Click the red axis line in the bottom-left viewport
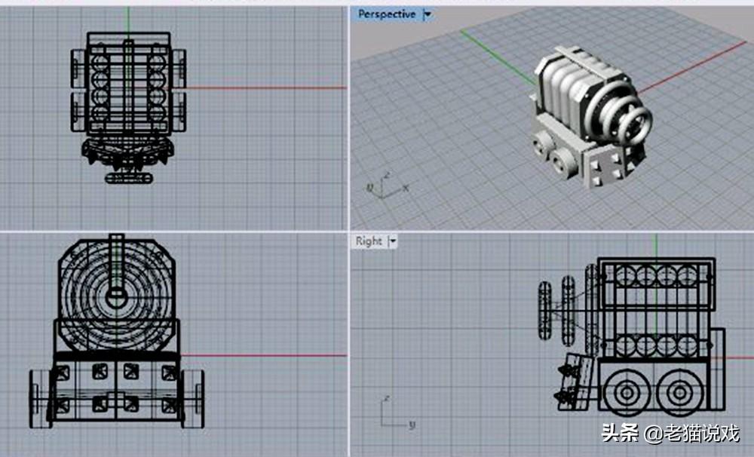Image resolution: width=754 pixels, height=457 pixels. 263,355
